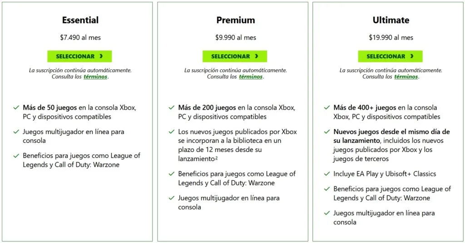Click checkmark by Premium 12 meses feature

pyautogui.click(x=171, y=132)
